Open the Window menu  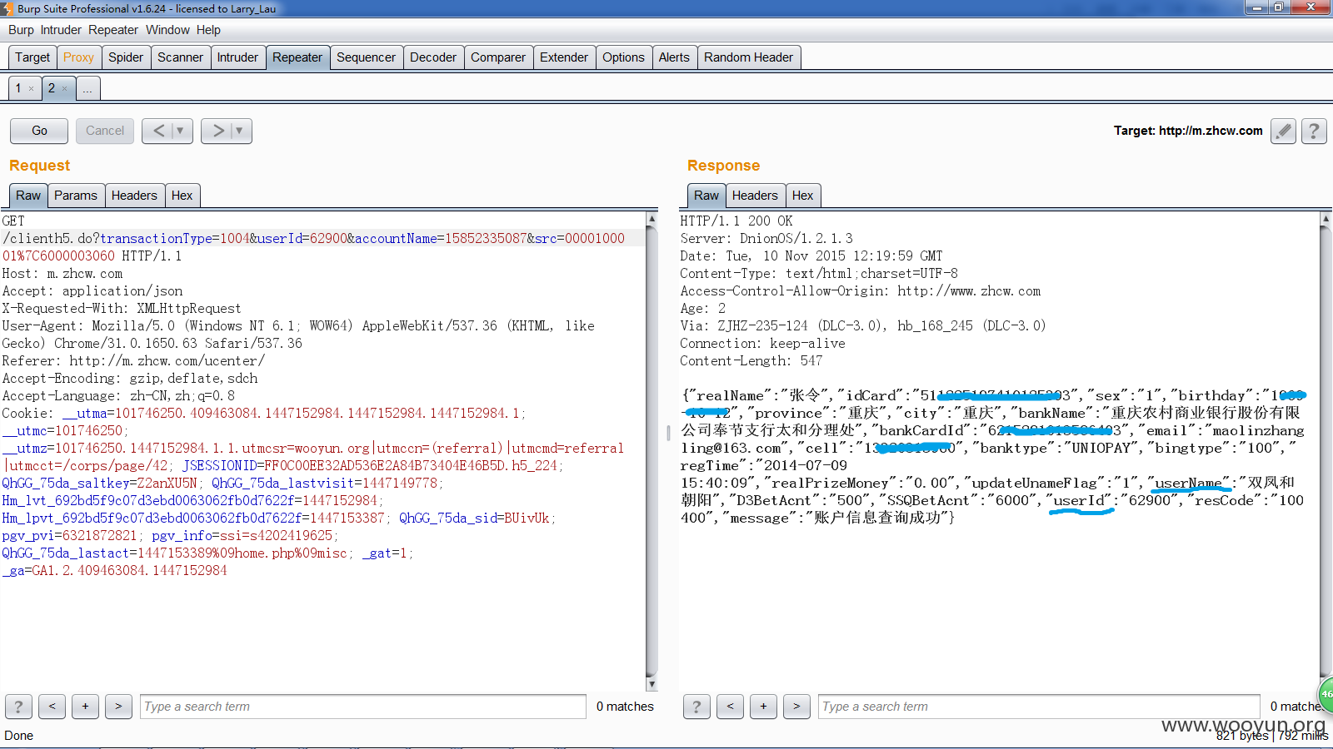click(x=167, y=30)
